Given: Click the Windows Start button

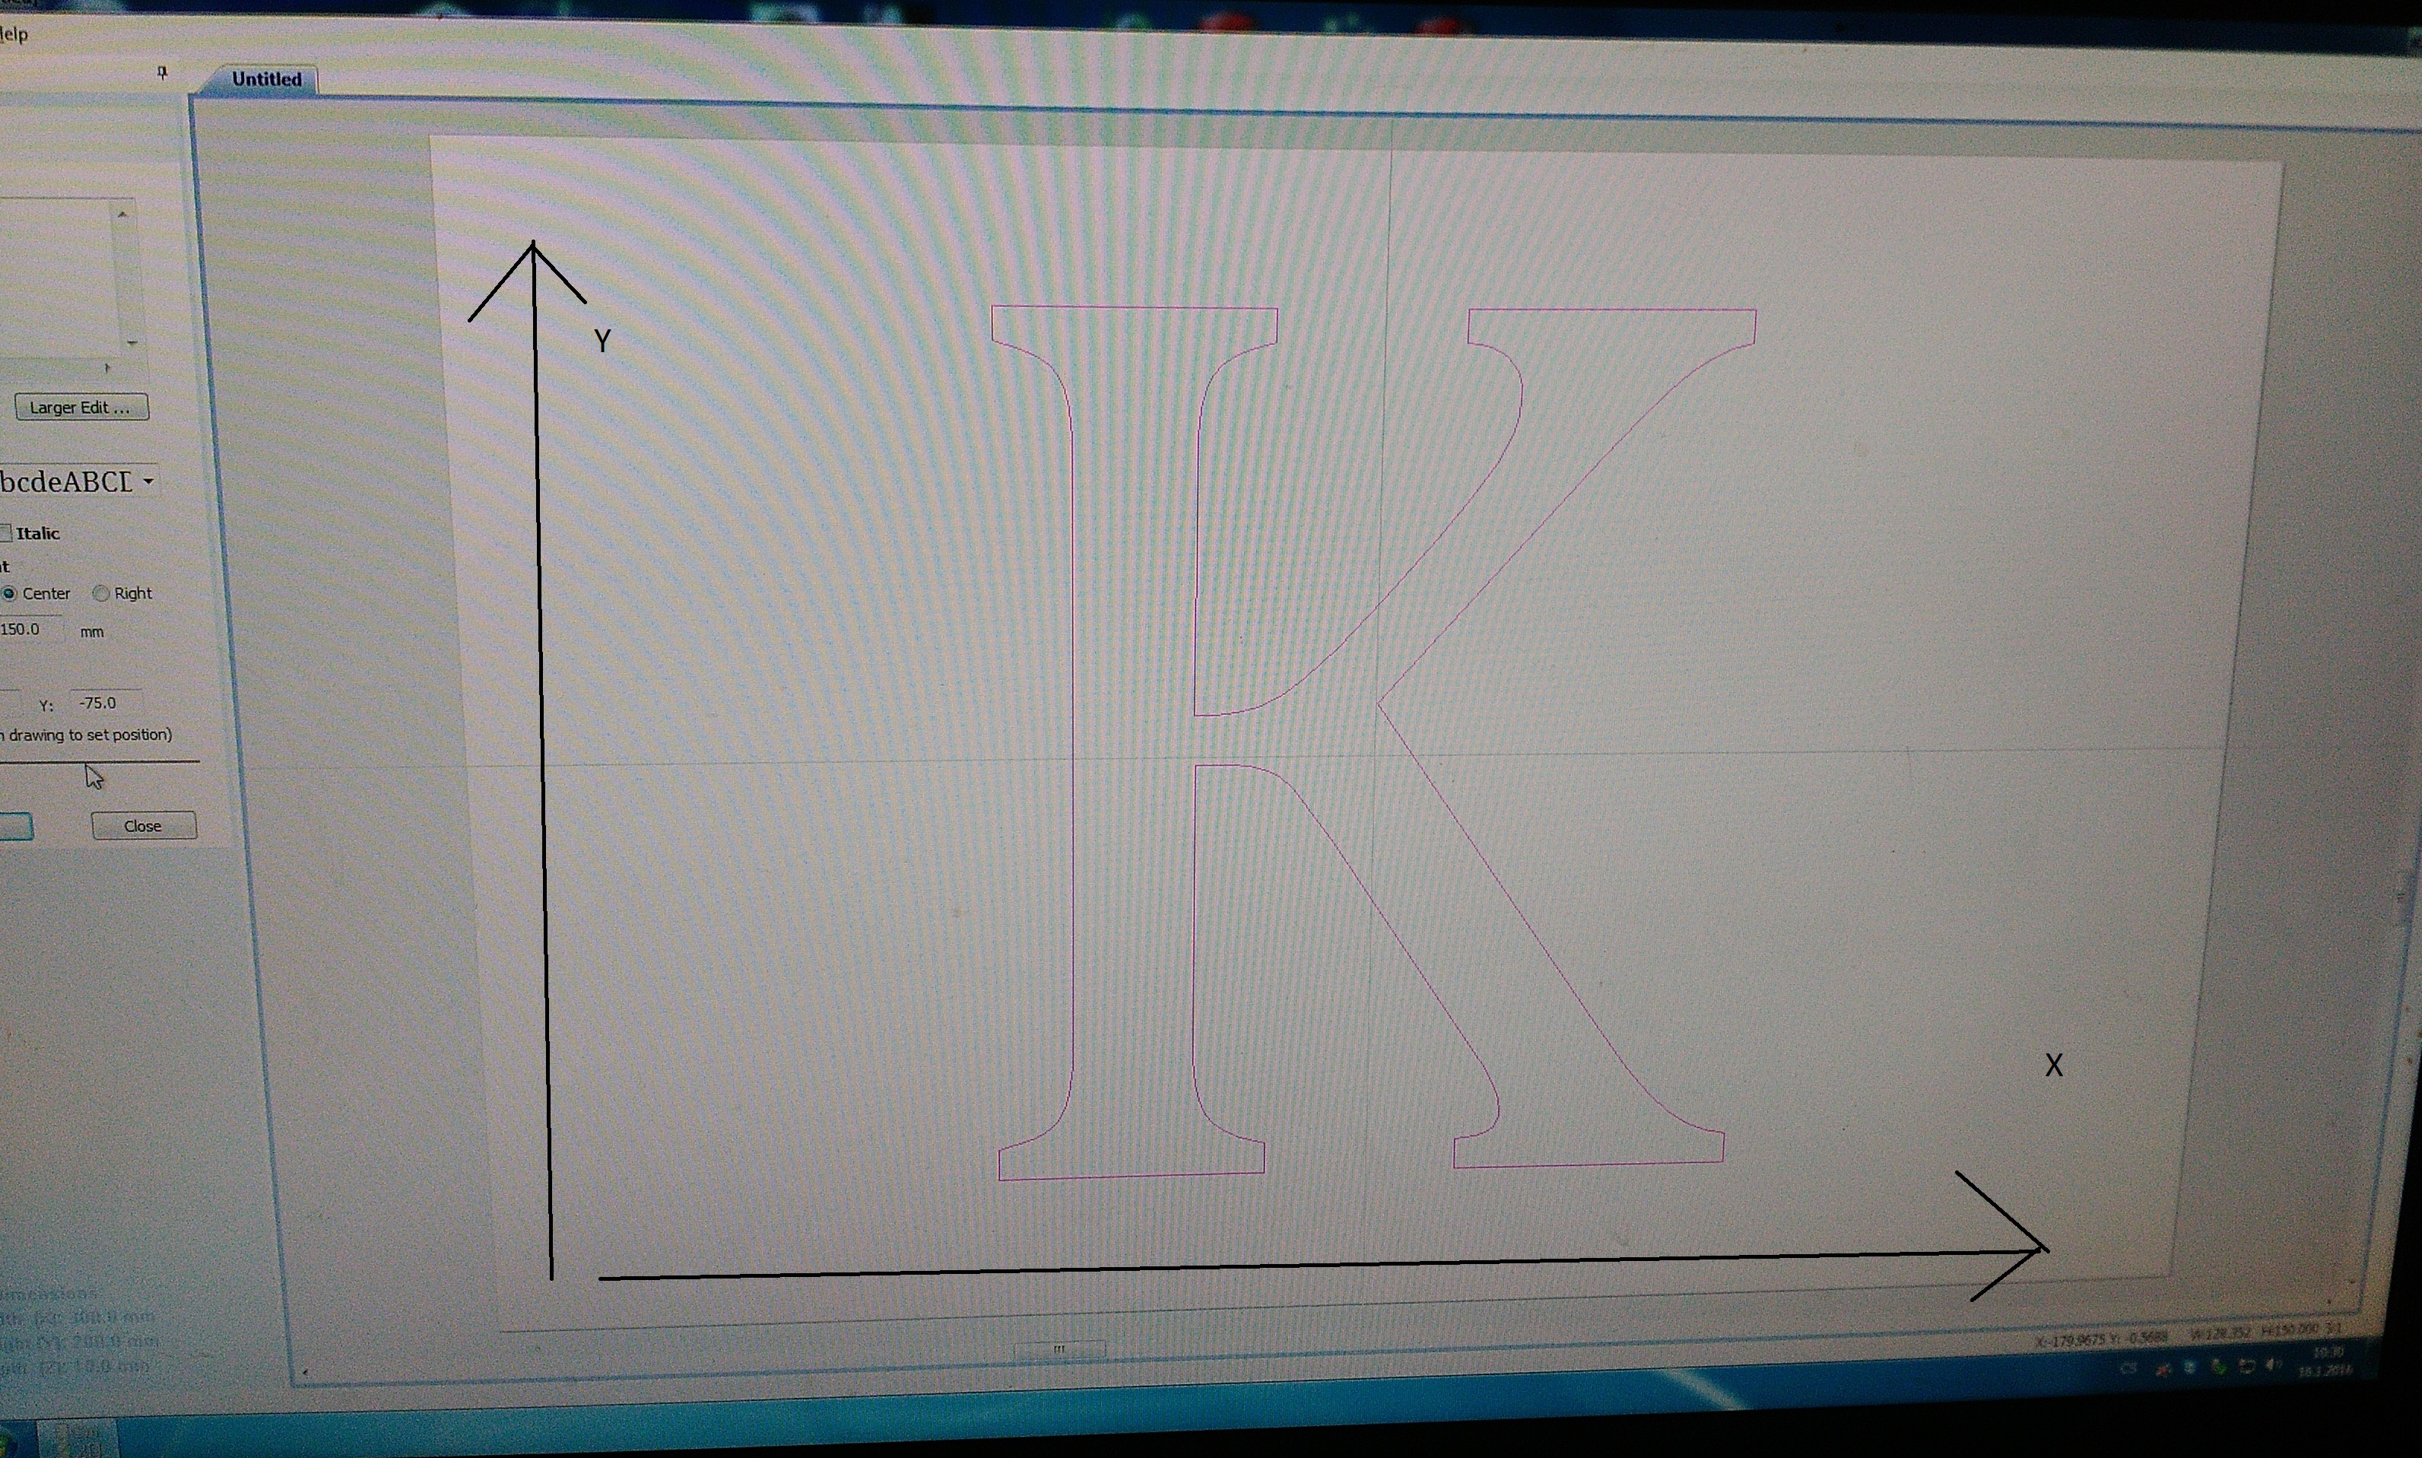Looking at the screenshot, I should (8, 1444).
